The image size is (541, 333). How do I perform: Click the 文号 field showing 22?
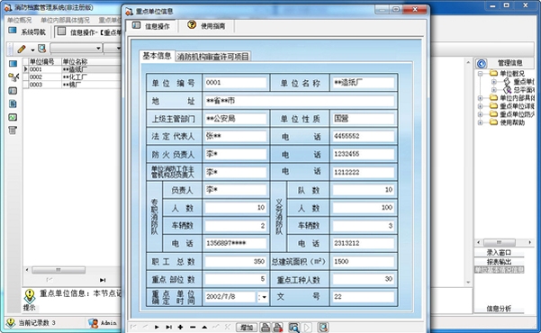coord(364,297)
